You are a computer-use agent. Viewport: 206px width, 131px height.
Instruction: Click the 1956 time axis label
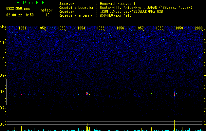pyautogui.click(x=120, y=28)
